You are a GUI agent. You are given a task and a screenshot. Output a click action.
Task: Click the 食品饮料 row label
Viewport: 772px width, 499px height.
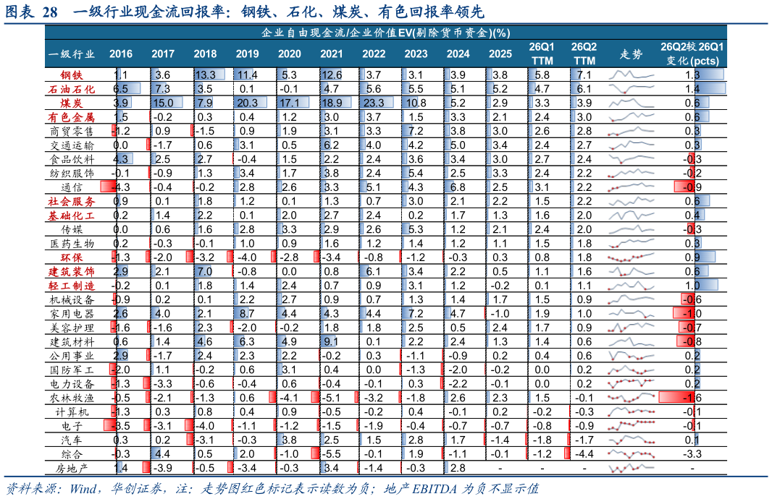coord(72,159)
